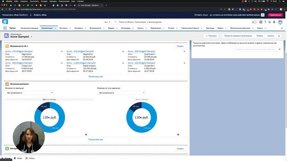Expand the Задачи tab chevron
287x161 pixels.
[x=117, y=28]
